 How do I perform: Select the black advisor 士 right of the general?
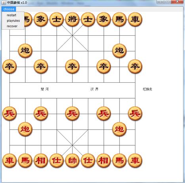click(x=88, y=19)
